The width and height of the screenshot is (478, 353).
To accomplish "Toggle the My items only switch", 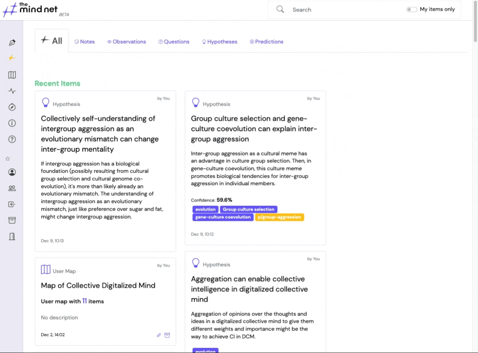I will tap(412, 9).
